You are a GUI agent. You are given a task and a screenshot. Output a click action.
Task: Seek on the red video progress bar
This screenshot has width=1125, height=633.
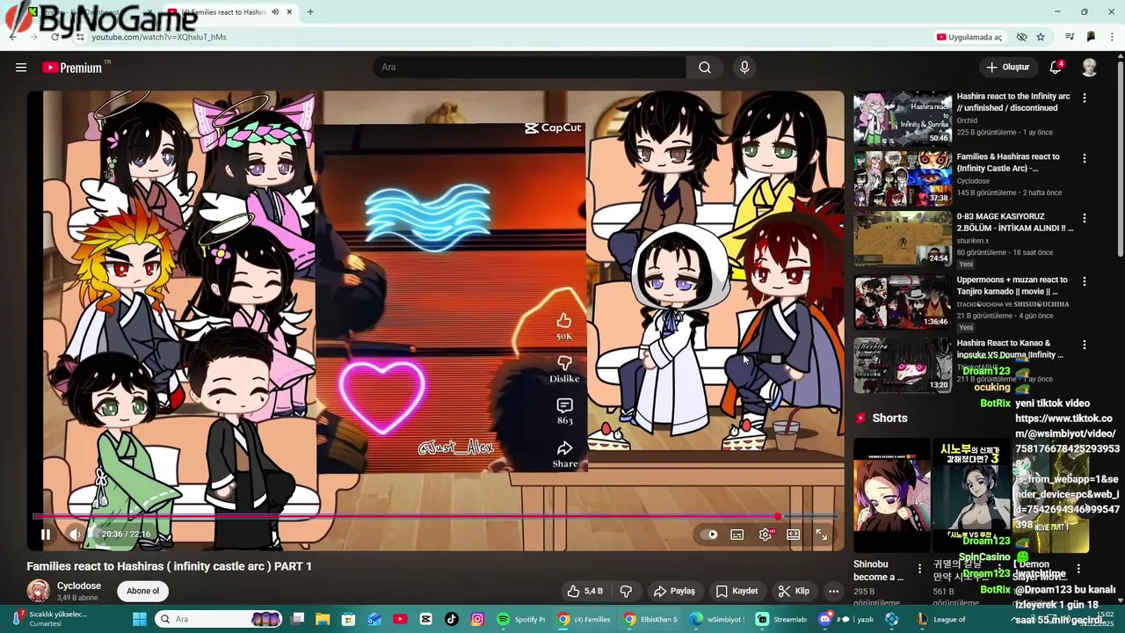(x=435, y=517)
